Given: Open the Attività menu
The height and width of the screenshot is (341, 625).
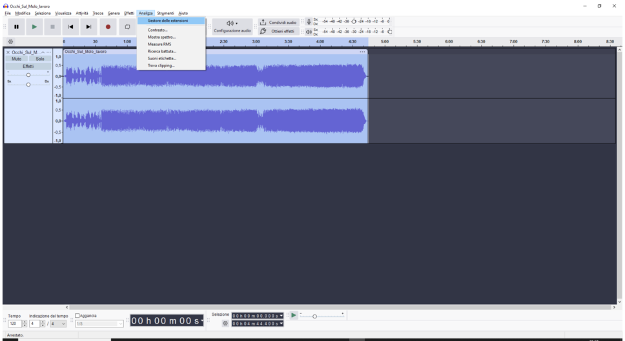Looking at the screenshot, I should click(82, 13).
